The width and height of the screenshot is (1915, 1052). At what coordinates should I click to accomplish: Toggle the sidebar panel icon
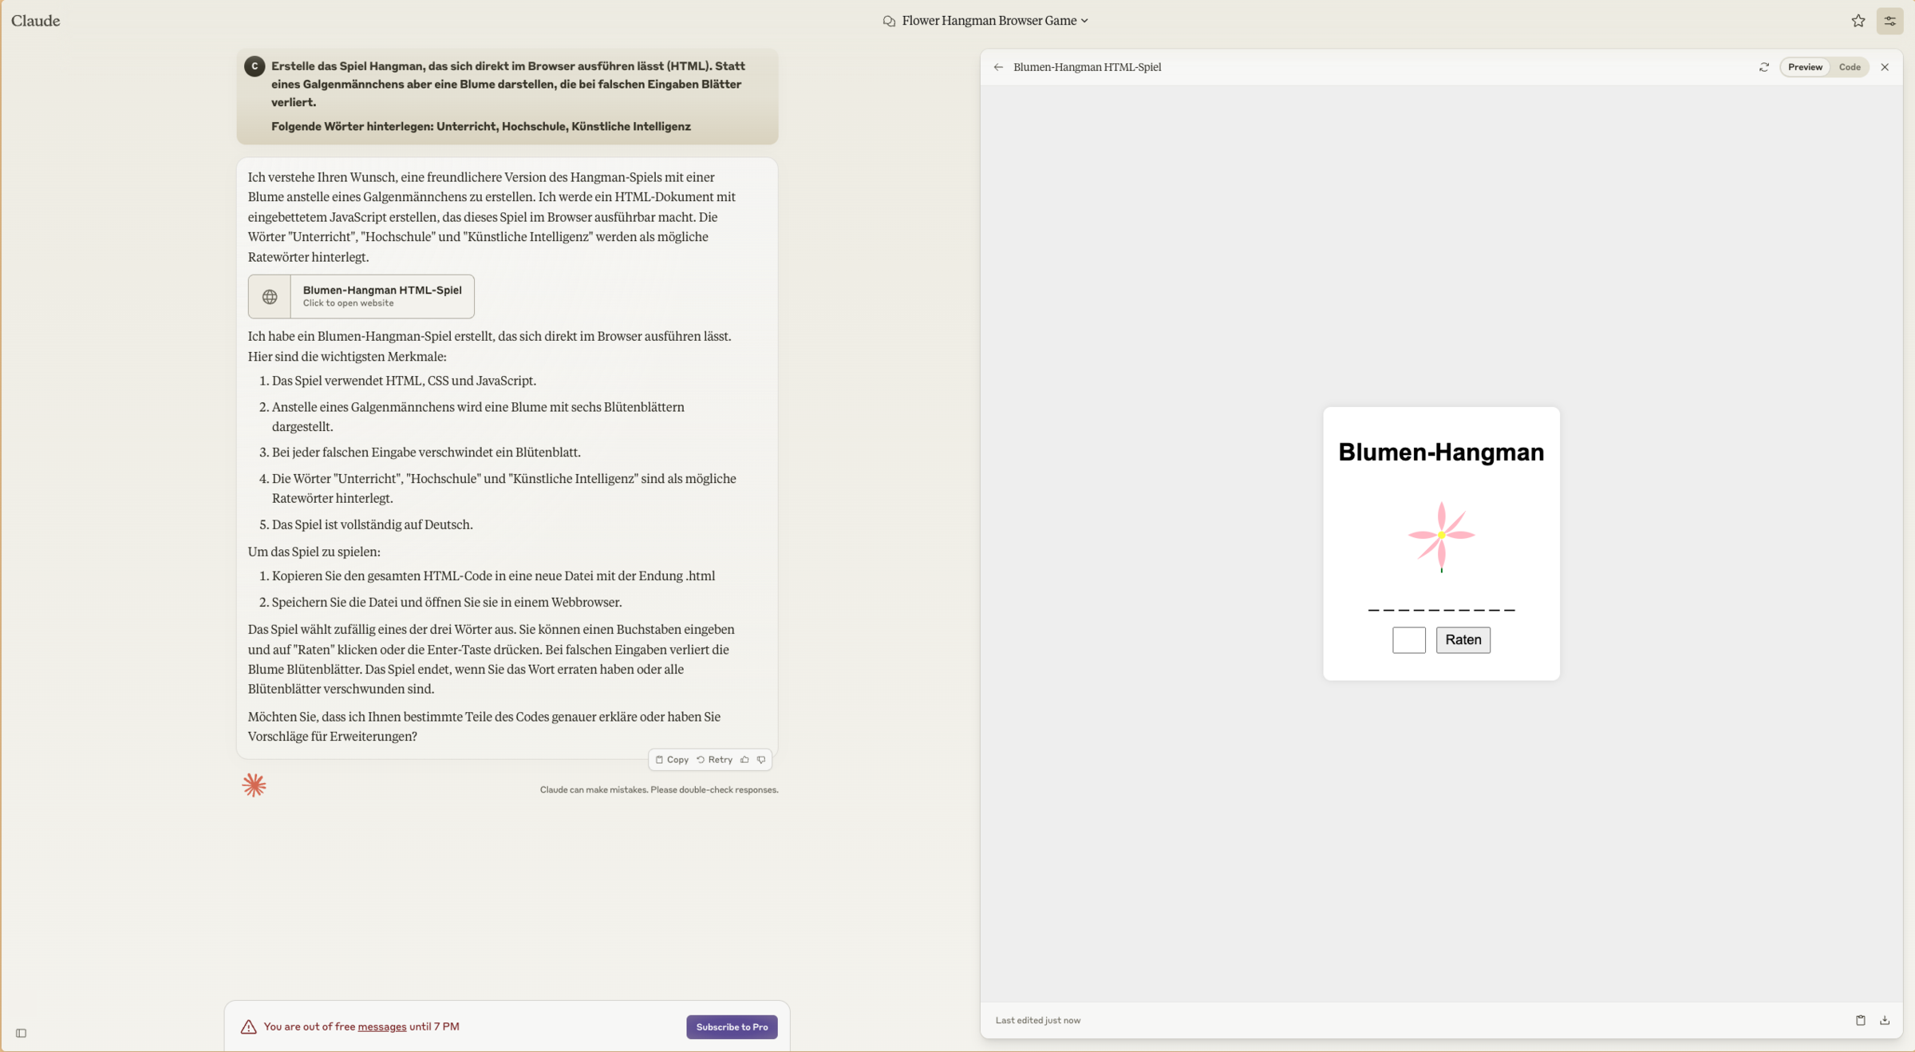tap(22, 1033)
